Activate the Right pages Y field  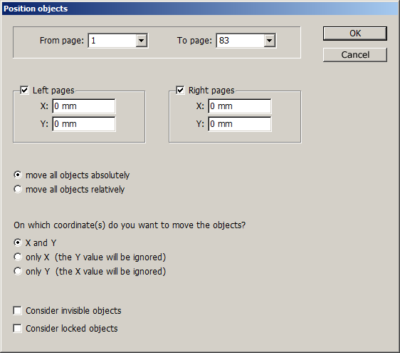(240, 124)
